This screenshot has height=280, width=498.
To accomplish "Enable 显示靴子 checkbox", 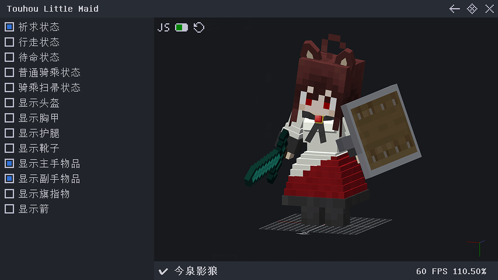I will (9, 148).
